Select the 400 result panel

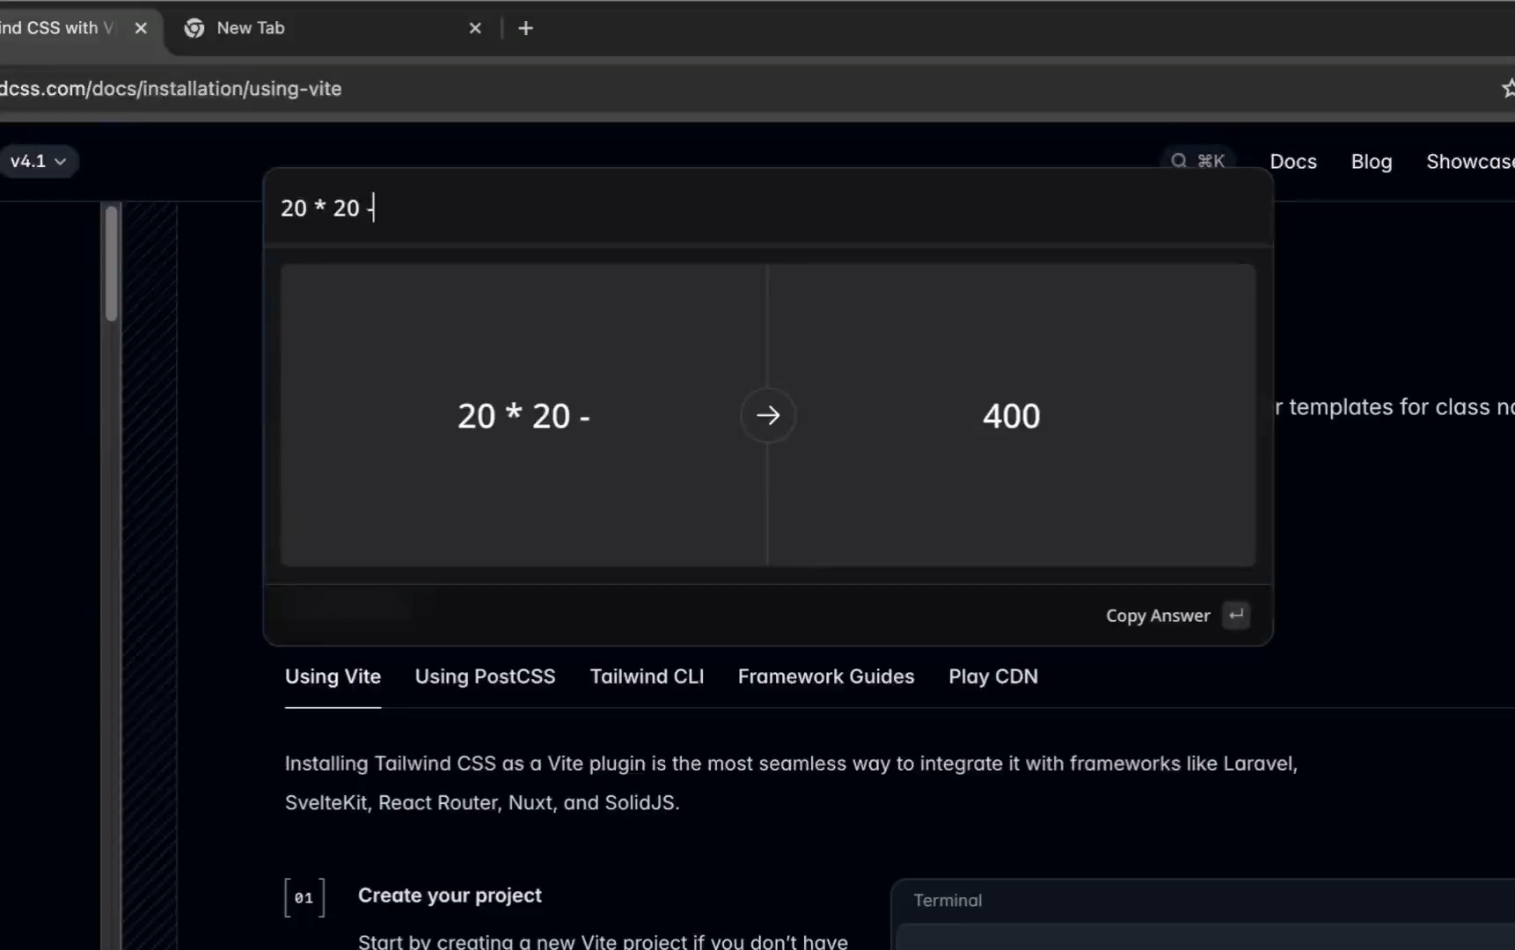1011,416
